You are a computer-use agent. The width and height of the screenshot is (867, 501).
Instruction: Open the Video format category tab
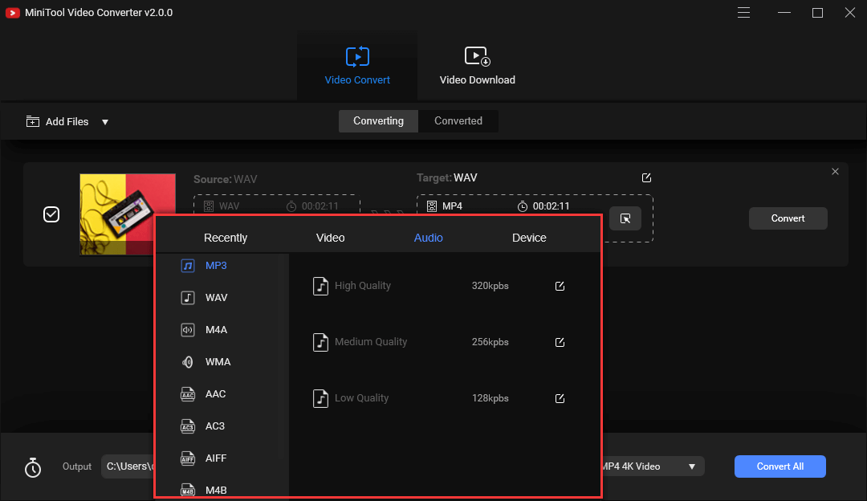coord(330,238)
